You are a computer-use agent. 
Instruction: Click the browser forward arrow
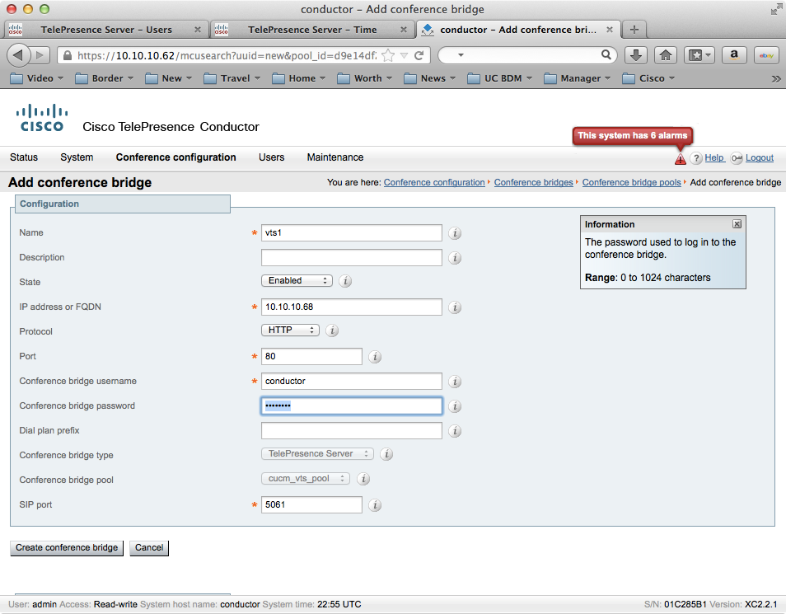(41, 55)
